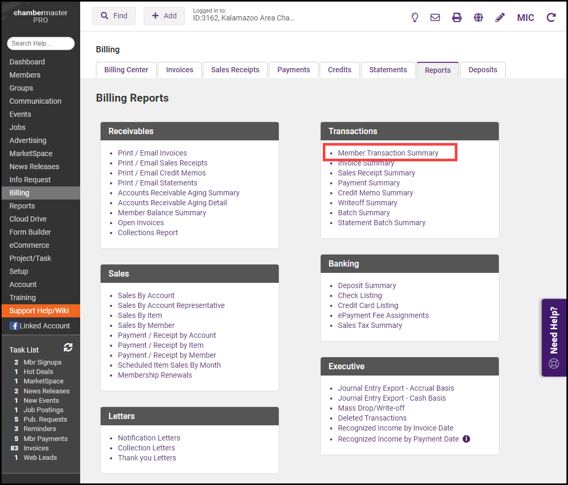Open the Need Help side panel
The height and width of the screenshot is (485, 568).
pyautogui.click(x=554, y=338)
